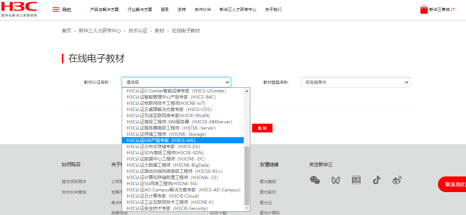Viewport: 466px width, 215px height.
Task: Open 行业解决方案 menu
Action: [140, 9]
